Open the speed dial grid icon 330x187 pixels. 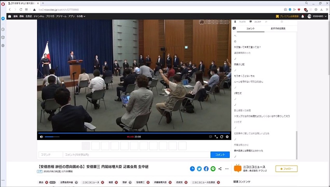(26, 10)
